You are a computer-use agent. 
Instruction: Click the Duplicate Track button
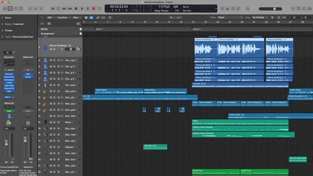(x=49, y=24)
